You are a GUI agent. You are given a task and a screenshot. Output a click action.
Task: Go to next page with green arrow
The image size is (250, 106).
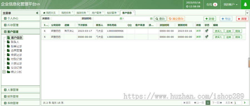[244, 103]
